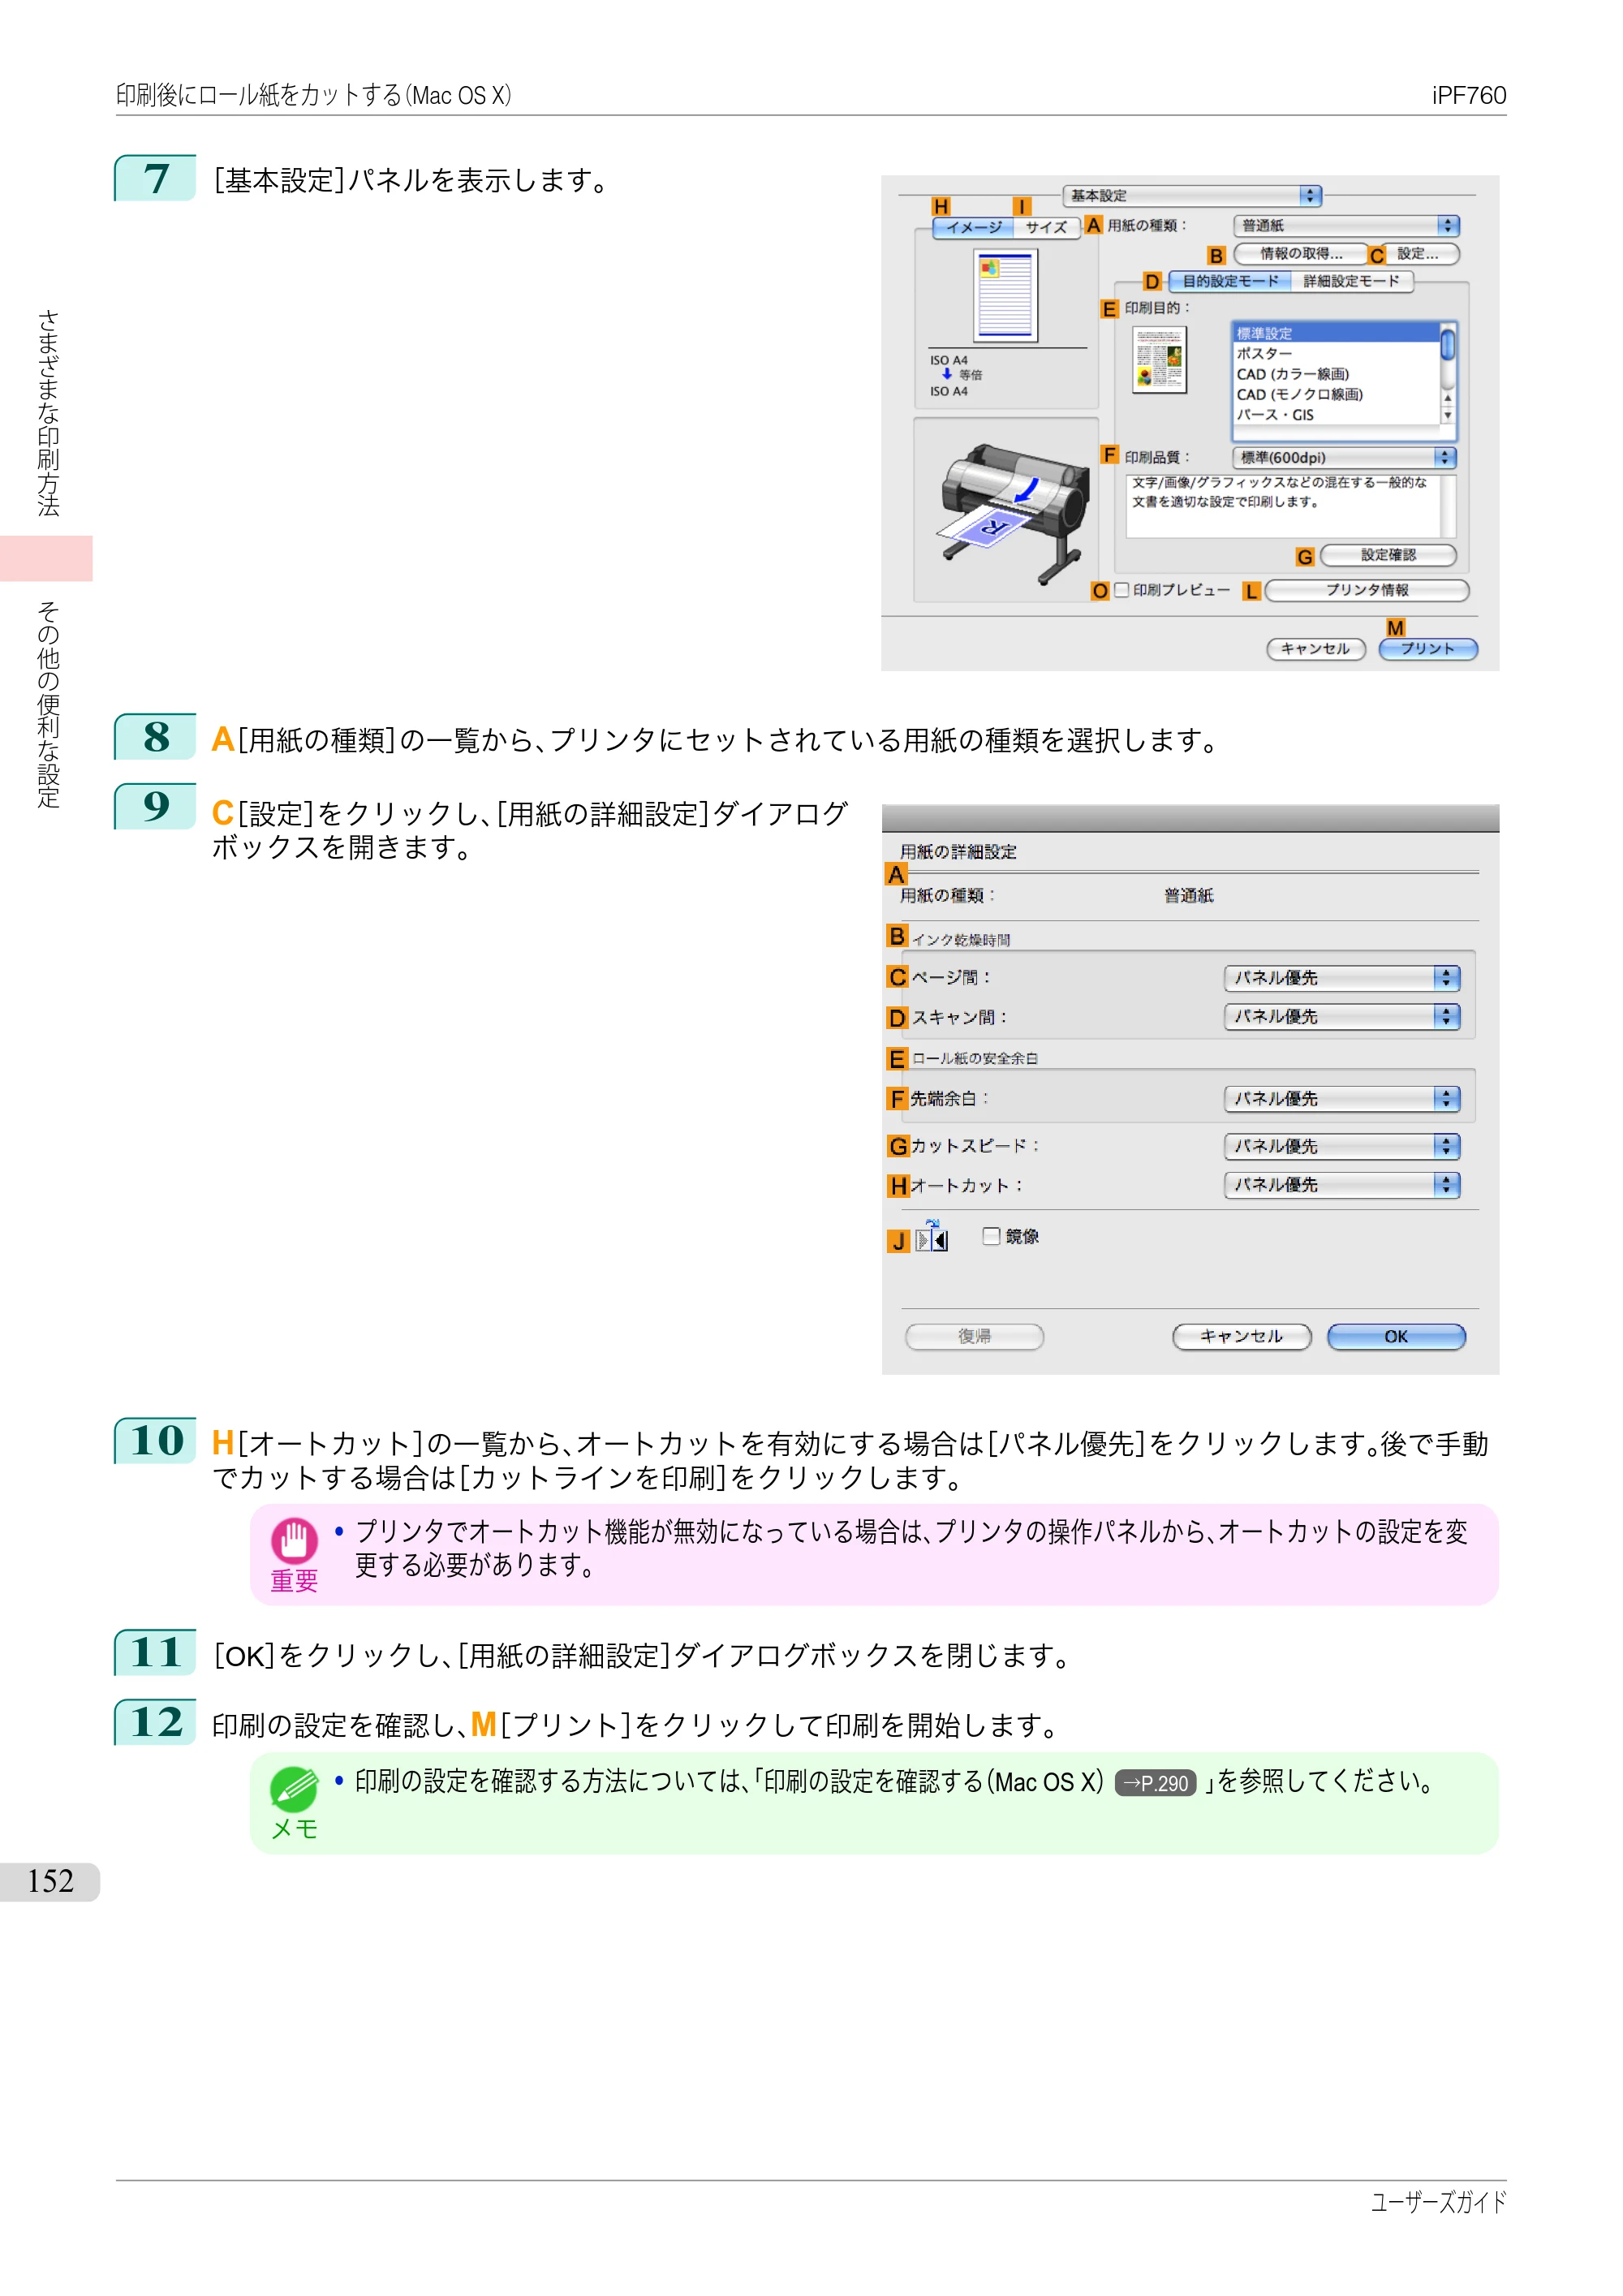Image resolution: width=1623 pixels, height=2296 pixels.
Task: Open the カットスピード dropdown
Action: 1342,1147
